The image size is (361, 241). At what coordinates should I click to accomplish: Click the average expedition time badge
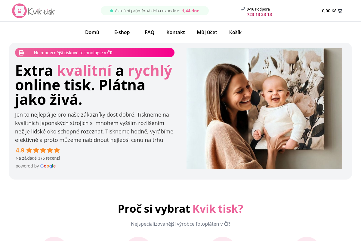tap(155, 11)
